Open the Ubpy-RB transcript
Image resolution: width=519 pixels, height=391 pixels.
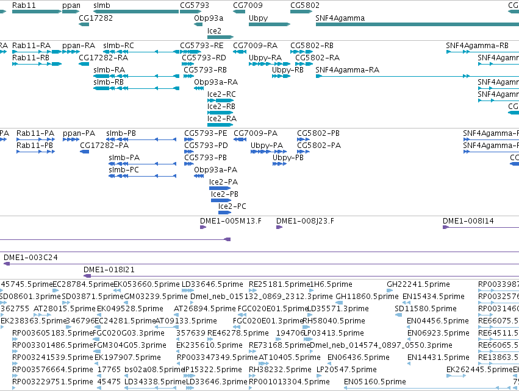pyautogui.click(x=288, y=71)
